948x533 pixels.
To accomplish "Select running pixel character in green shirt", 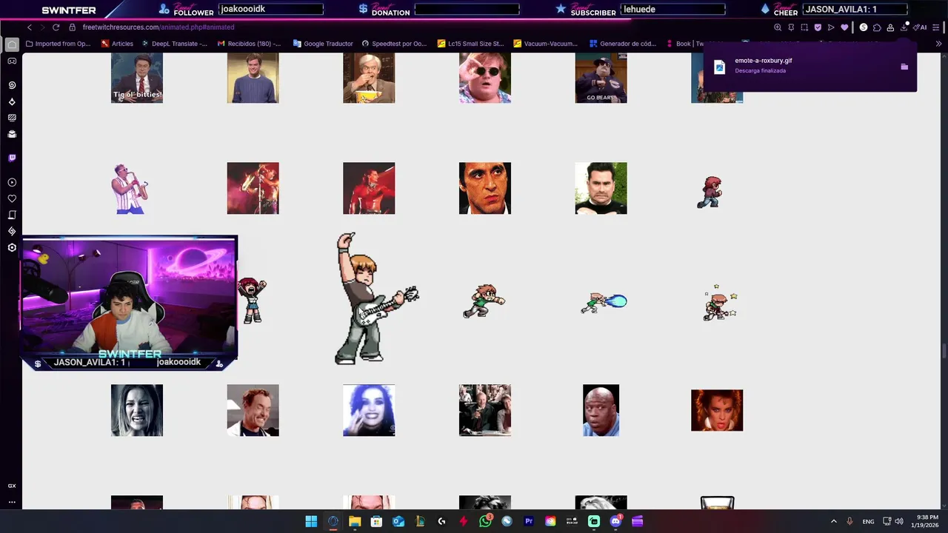I will pos(484,301).
